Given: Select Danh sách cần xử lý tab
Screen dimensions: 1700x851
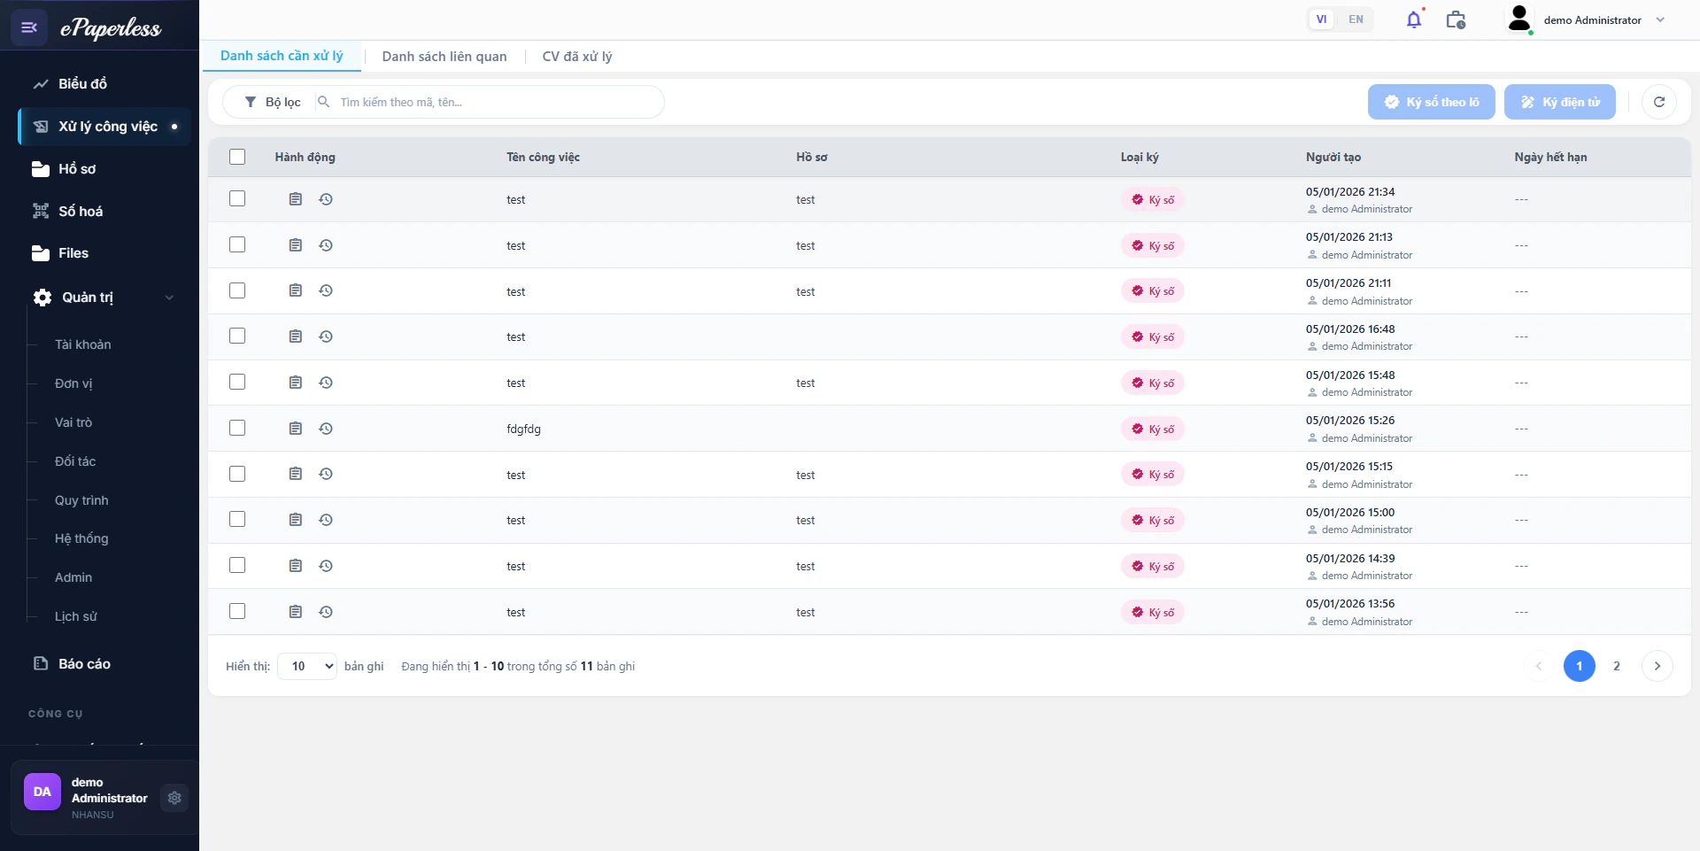Looking at the screenshot, I should tap(282, 56).
